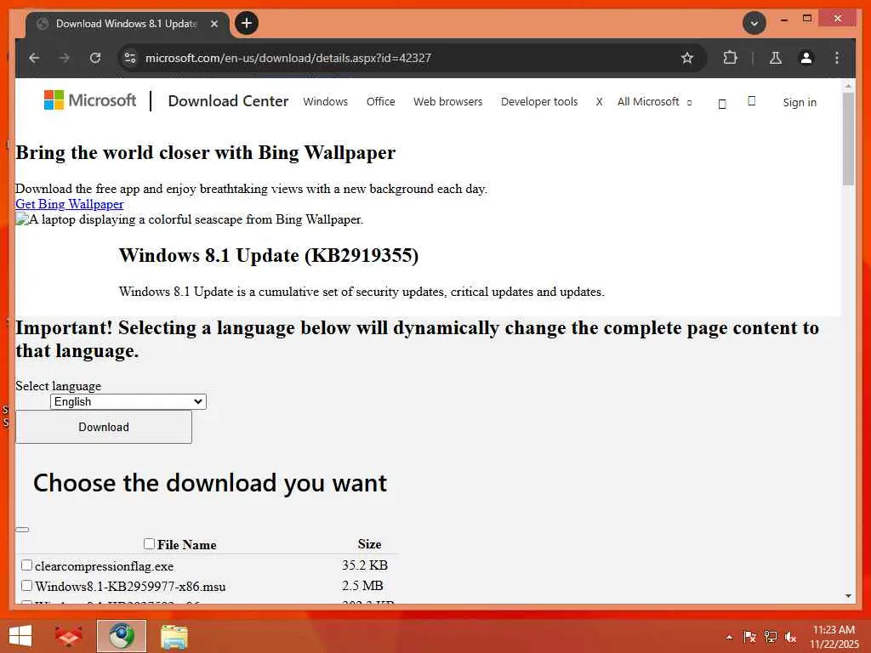871x653 pixels.
Task: Open site information icon in address bar
Action: click(130, 58)
